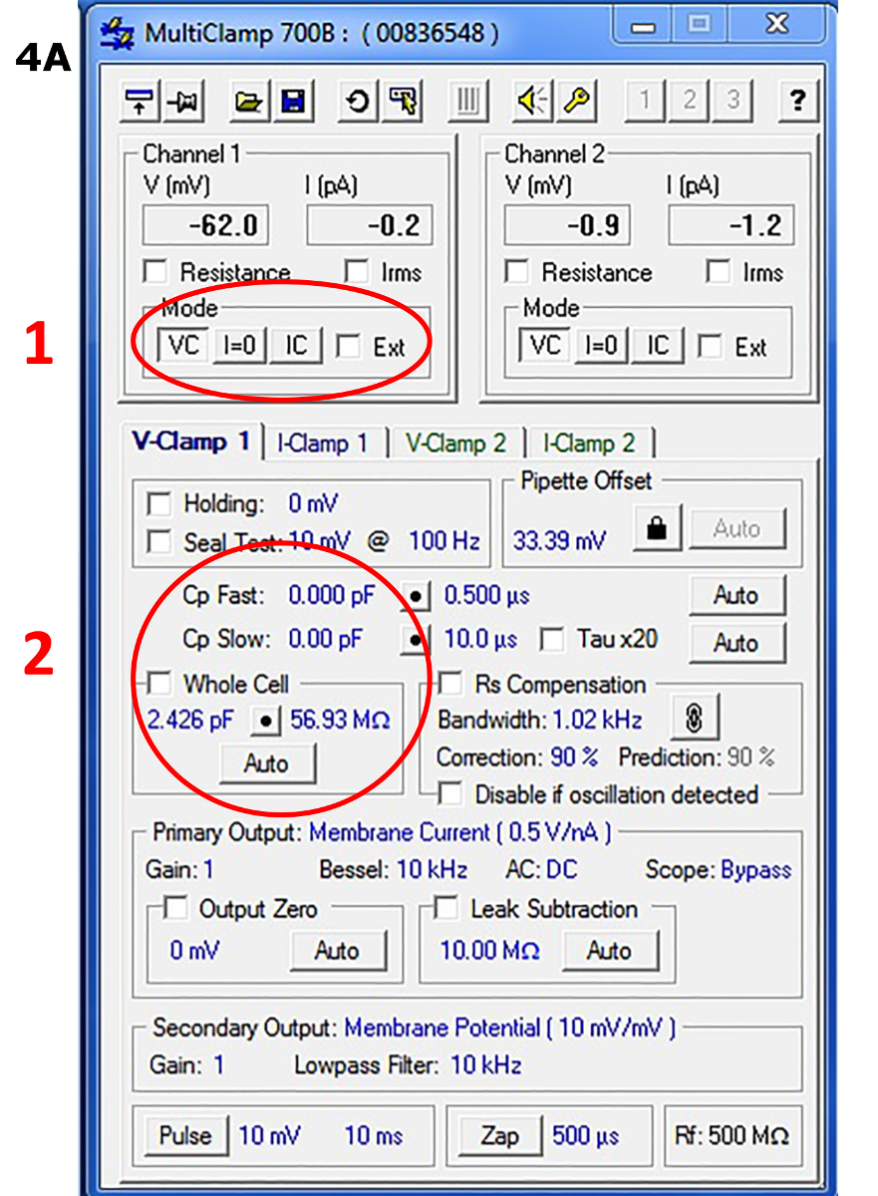Viewport: 878px width, 1196px height.
Task: Enable Channel 2 Resistance checkbox
Action: click(x=517, y=272)
